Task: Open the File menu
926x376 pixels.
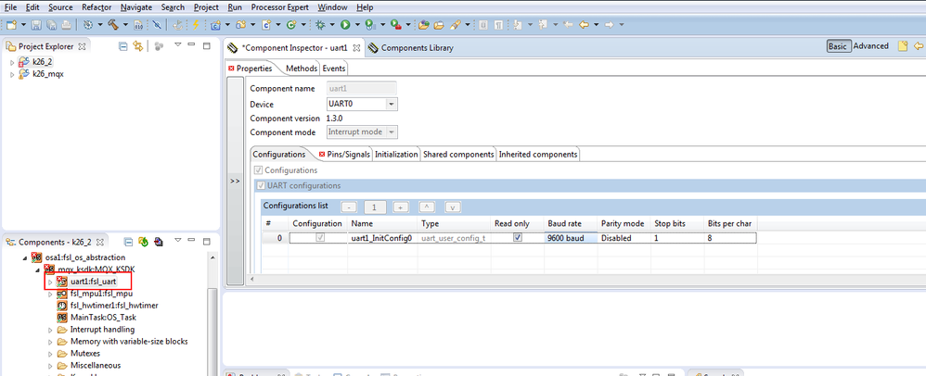Action: point(10,7)
